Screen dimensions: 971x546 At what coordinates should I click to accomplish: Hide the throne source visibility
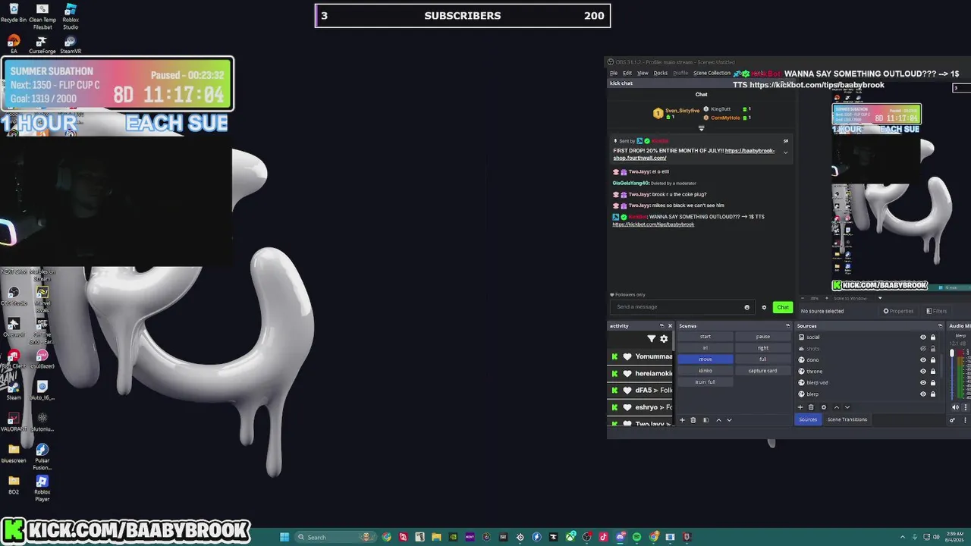tap(923, 372)
